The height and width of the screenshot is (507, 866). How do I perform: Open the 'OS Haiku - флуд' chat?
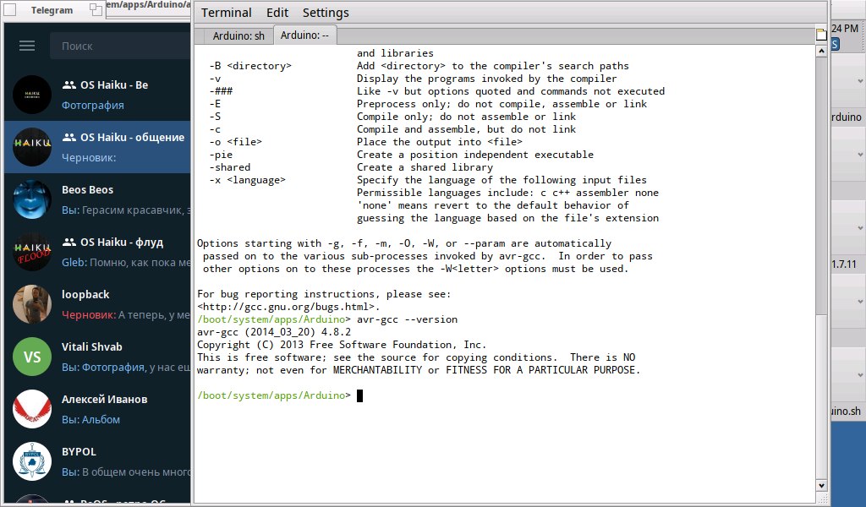click(98, 252)
